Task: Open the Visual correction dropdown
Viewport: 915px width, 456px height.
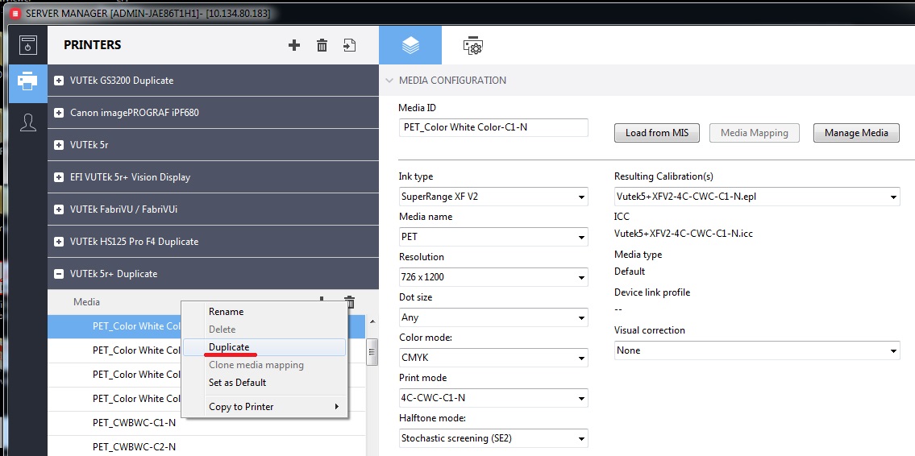Action: tap(756, 350)
